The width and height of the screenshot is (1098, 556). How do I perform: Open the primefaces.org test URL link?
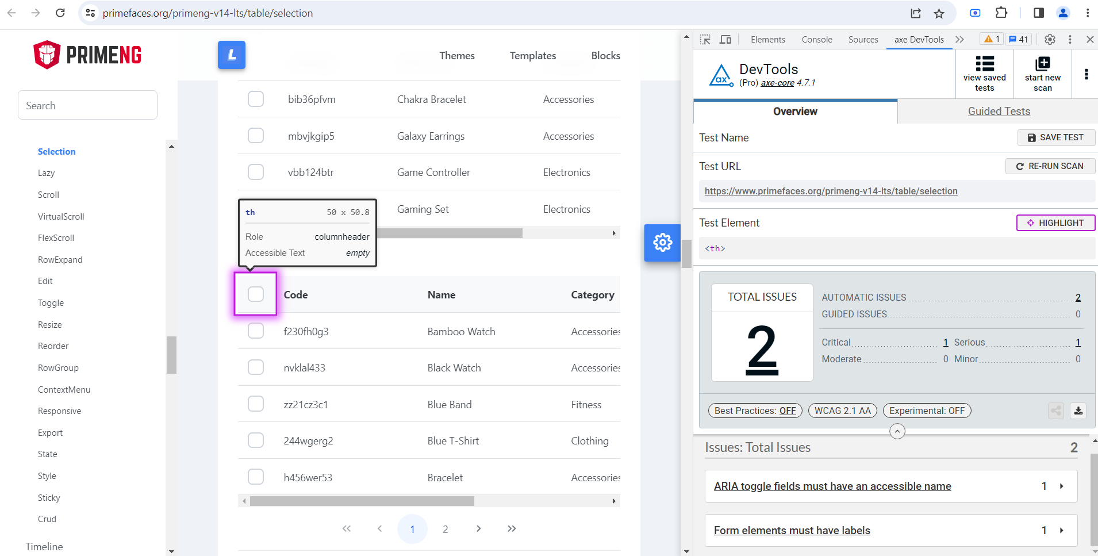(831, 191)
